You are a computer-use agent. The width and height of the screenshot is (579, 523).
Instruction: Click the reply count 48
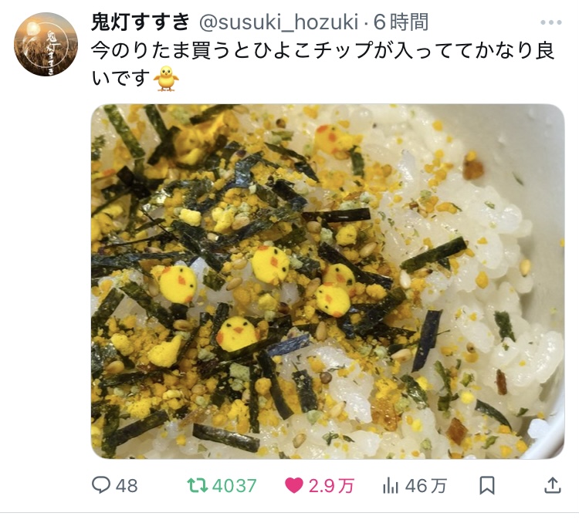(x=127, y=486)
